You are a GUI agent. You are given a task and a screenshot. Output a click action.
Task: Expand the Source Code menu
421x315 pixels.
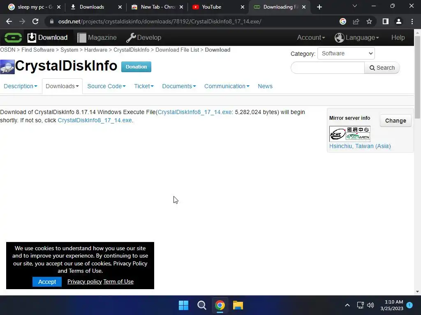(x=106, y=86)
